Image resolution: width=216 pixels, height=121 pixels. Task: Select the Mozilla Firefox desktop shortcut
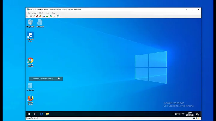(x=30, y=100)
